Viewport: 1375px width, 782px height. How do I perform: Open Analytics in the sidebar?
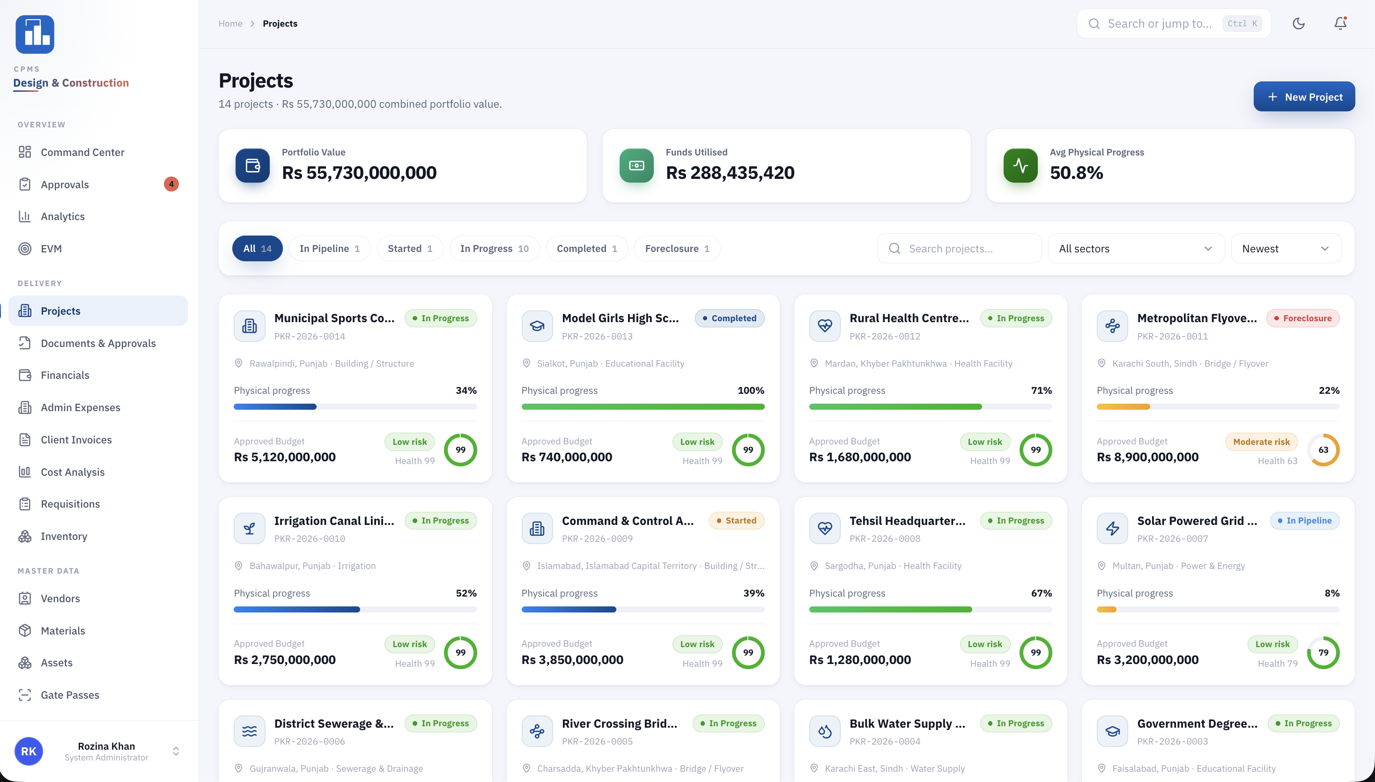click(x=98, y=216)
